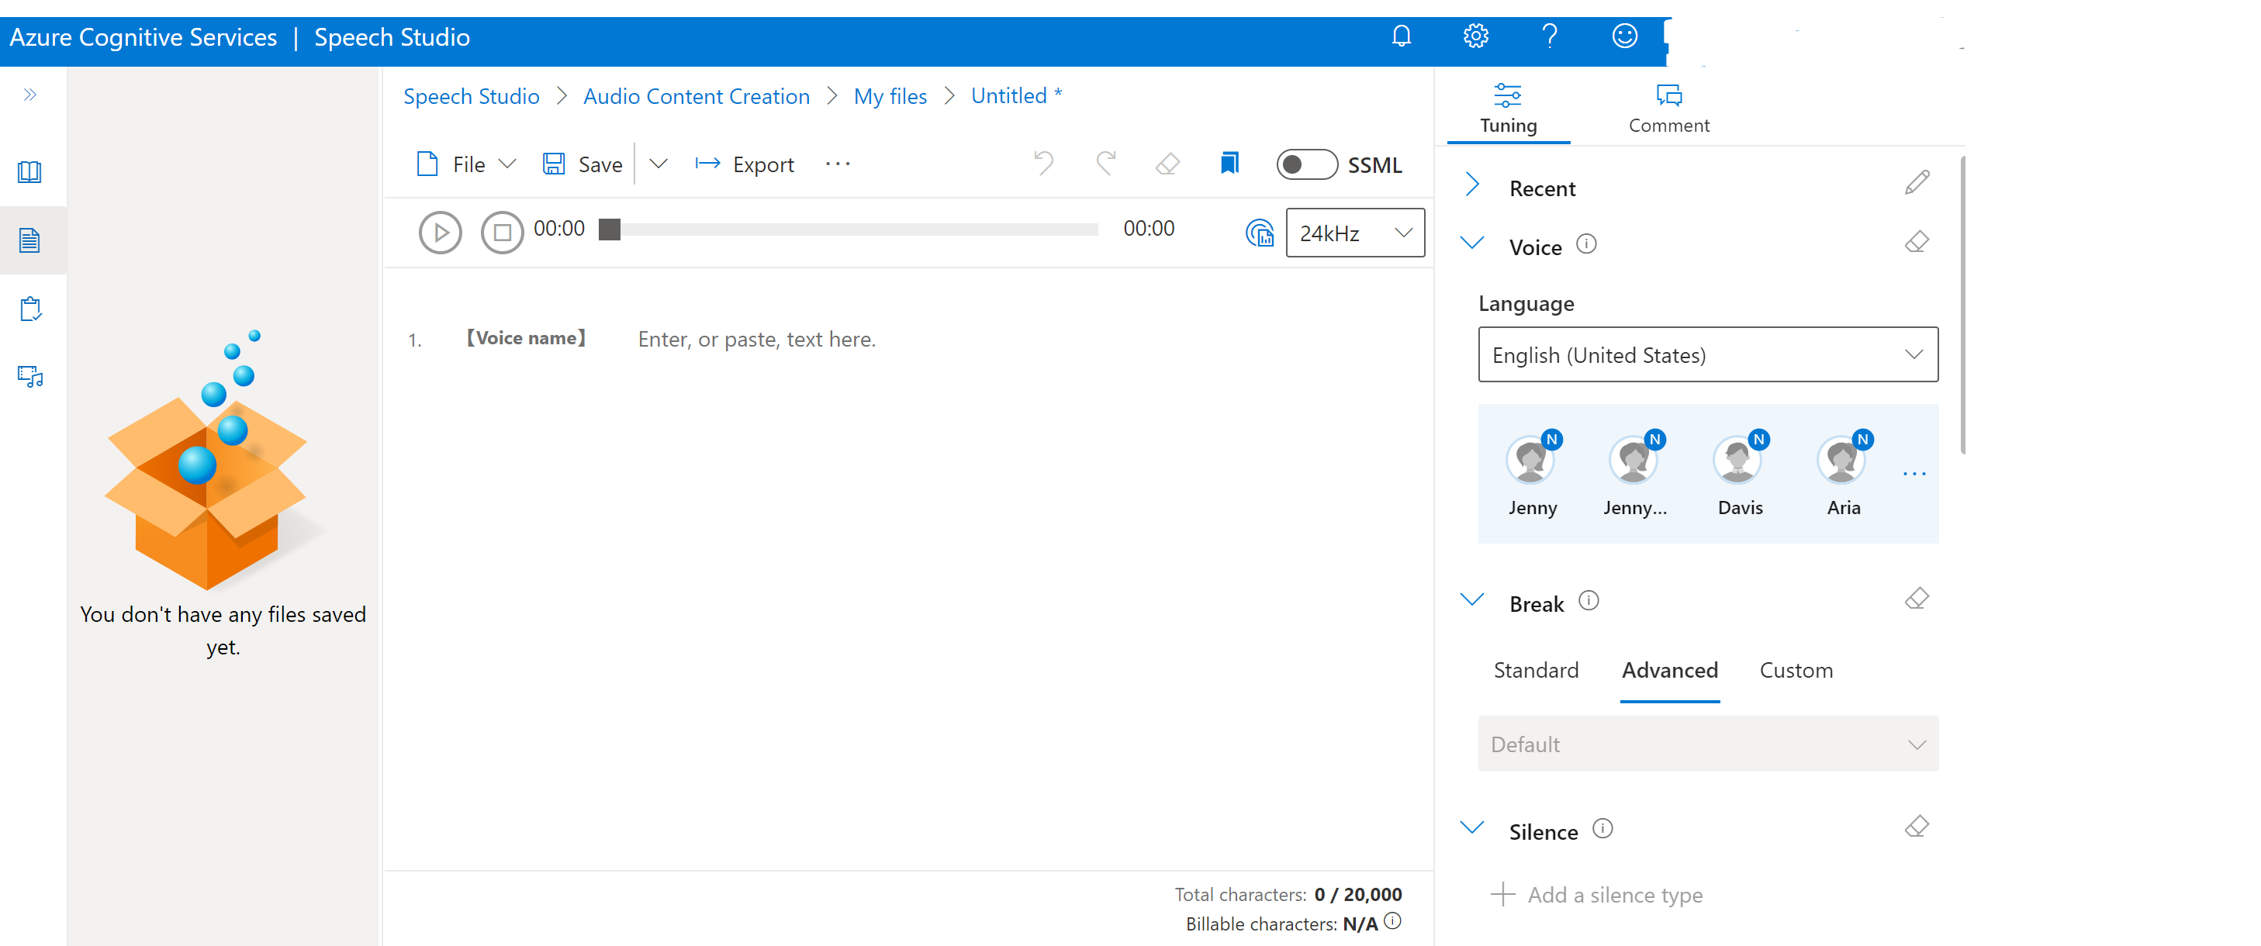This screenshot has width=2261, height=946.
Task: Play the audio preview
Action: point(440,232)
